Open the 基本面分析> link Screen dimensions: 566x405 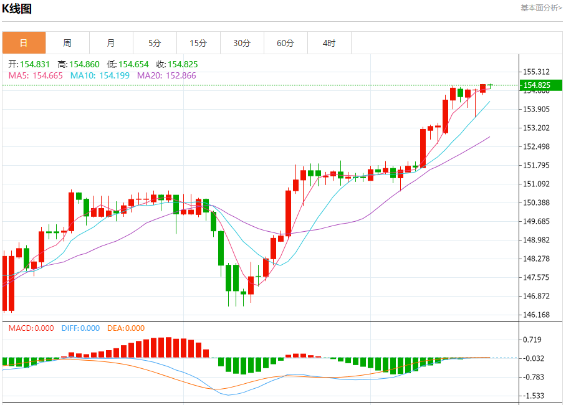tap(541, 8)
